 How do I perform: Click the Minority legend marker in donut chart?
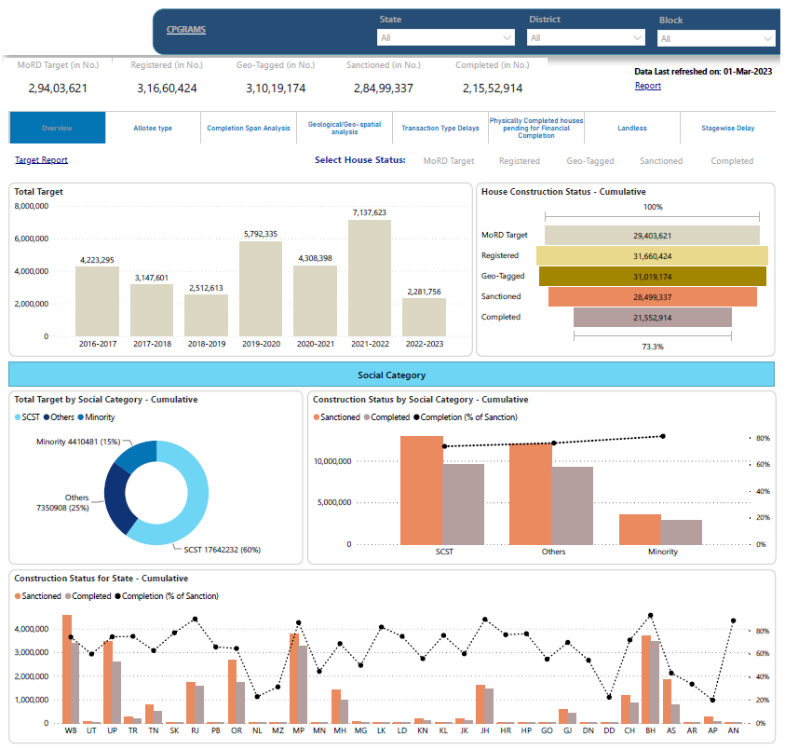pyautogui.click(x=83, y=417)
